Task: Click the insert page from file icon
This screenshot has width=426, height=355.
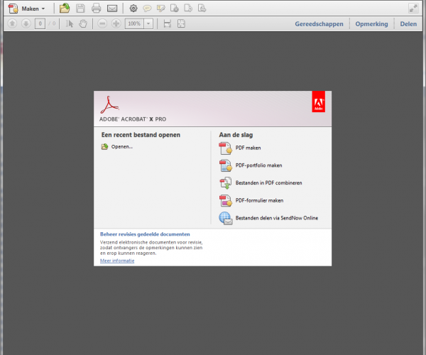Action: pos(202,9)
